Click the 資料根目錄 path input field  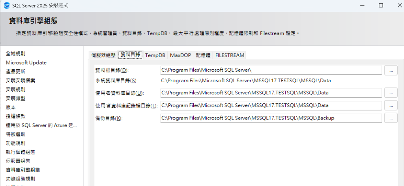tap(271, 70)
